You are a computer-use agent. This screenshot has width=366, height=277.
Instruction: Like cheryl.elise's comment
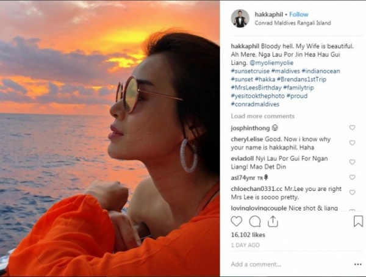click(352, 143)
